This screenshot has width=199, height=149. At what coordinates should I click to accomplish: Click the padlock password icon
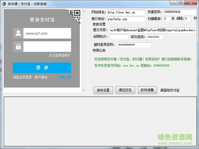[18, 47]
